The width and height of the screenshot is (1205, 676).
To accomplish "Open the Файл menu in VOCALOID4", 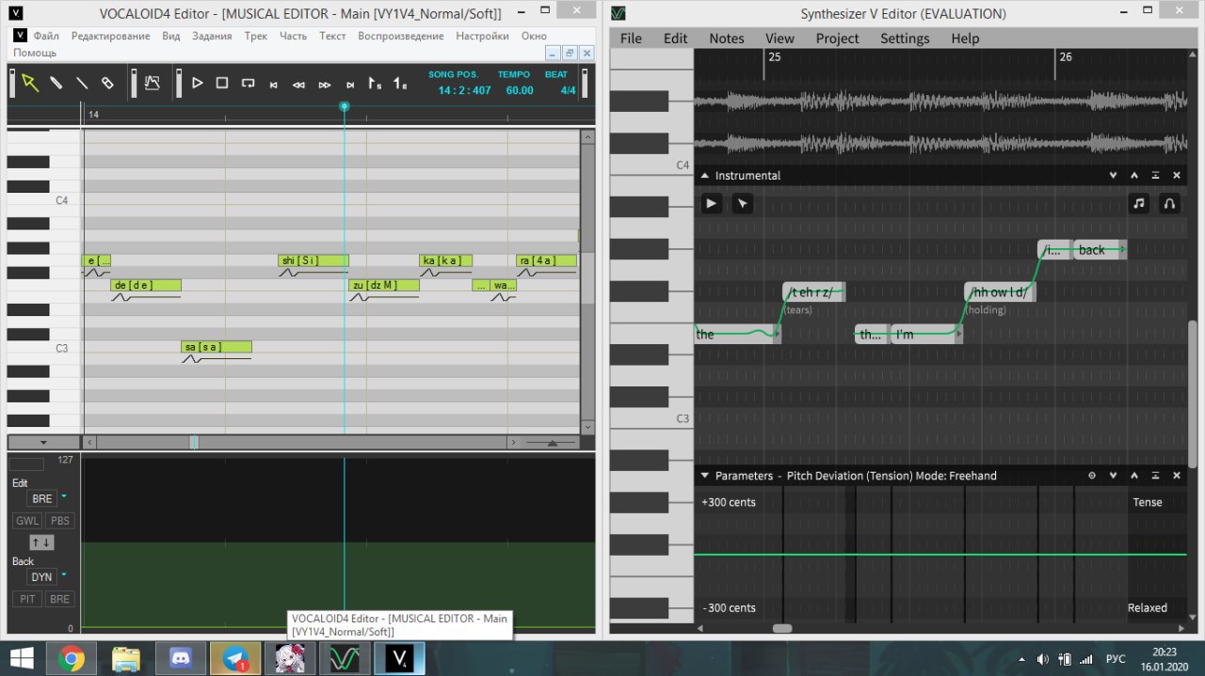I will click(x=46, y=36).
